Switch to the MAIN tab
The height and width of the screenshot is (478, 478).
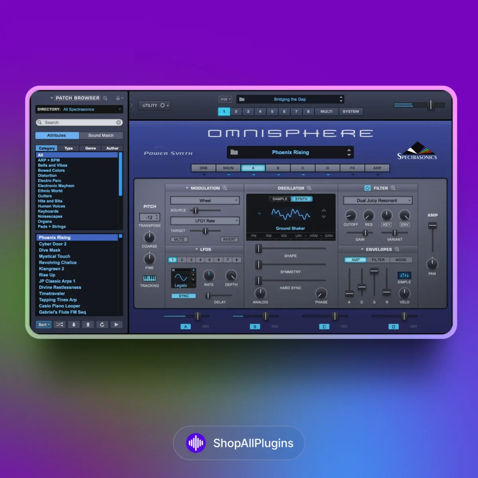[228, 168]
